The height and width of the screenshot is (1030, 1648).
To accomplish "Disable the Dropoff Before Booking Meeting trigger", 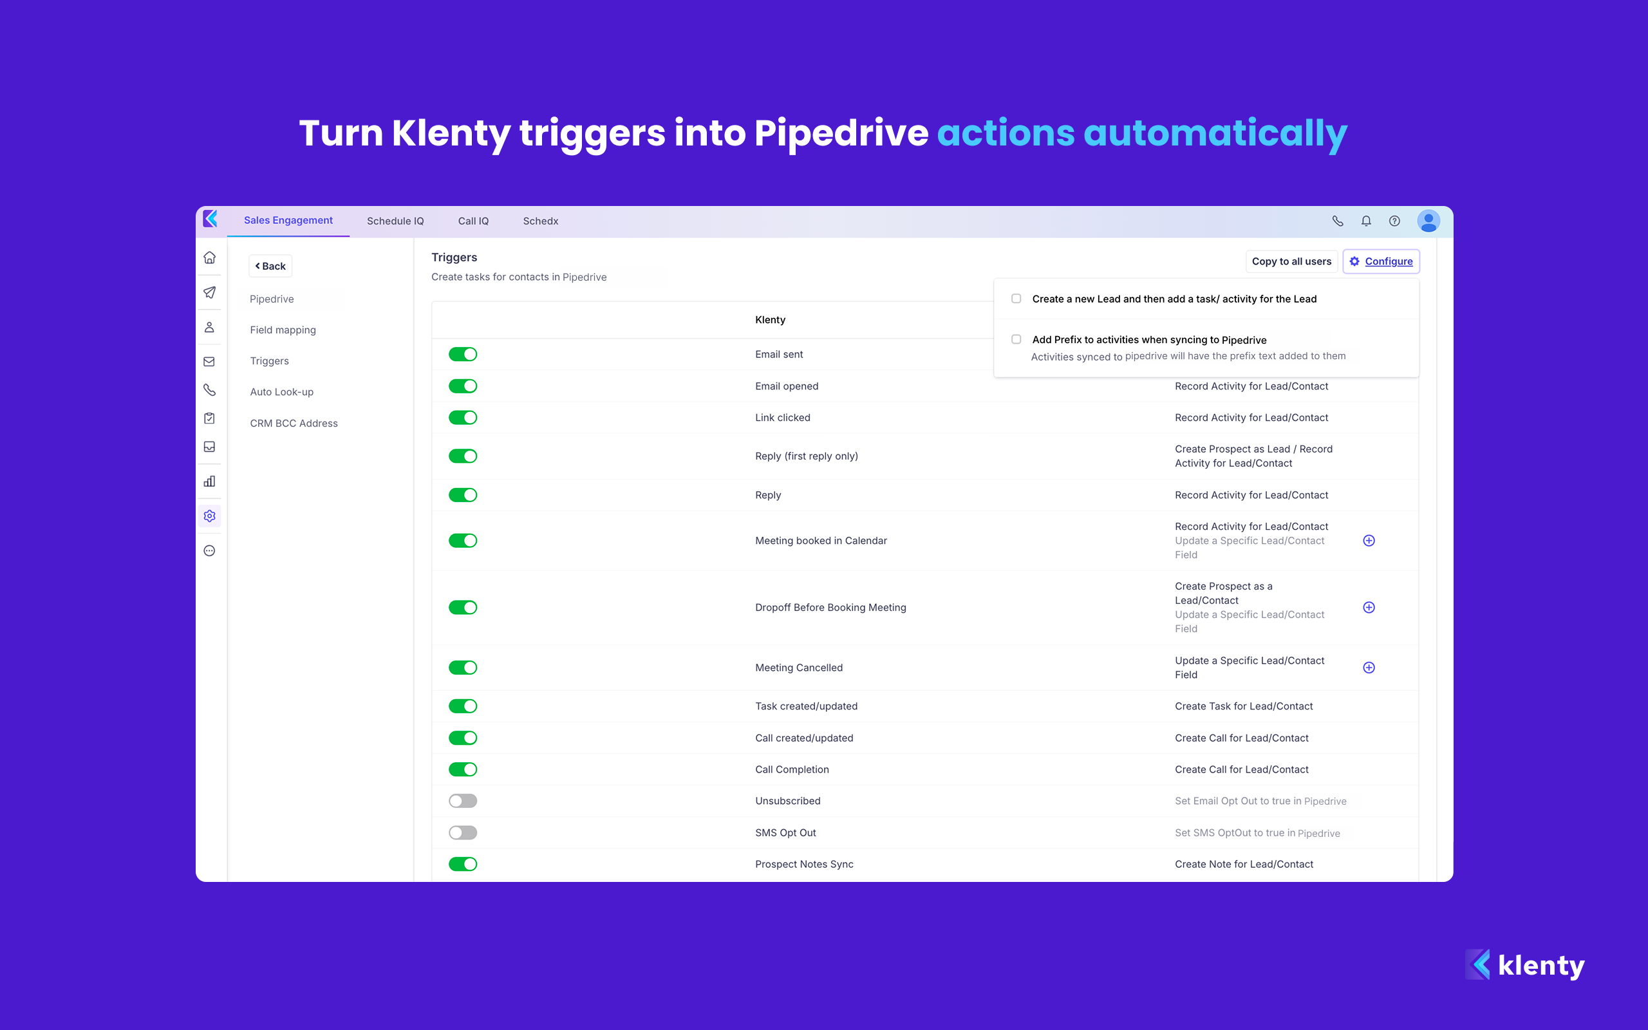I will 463,608.
